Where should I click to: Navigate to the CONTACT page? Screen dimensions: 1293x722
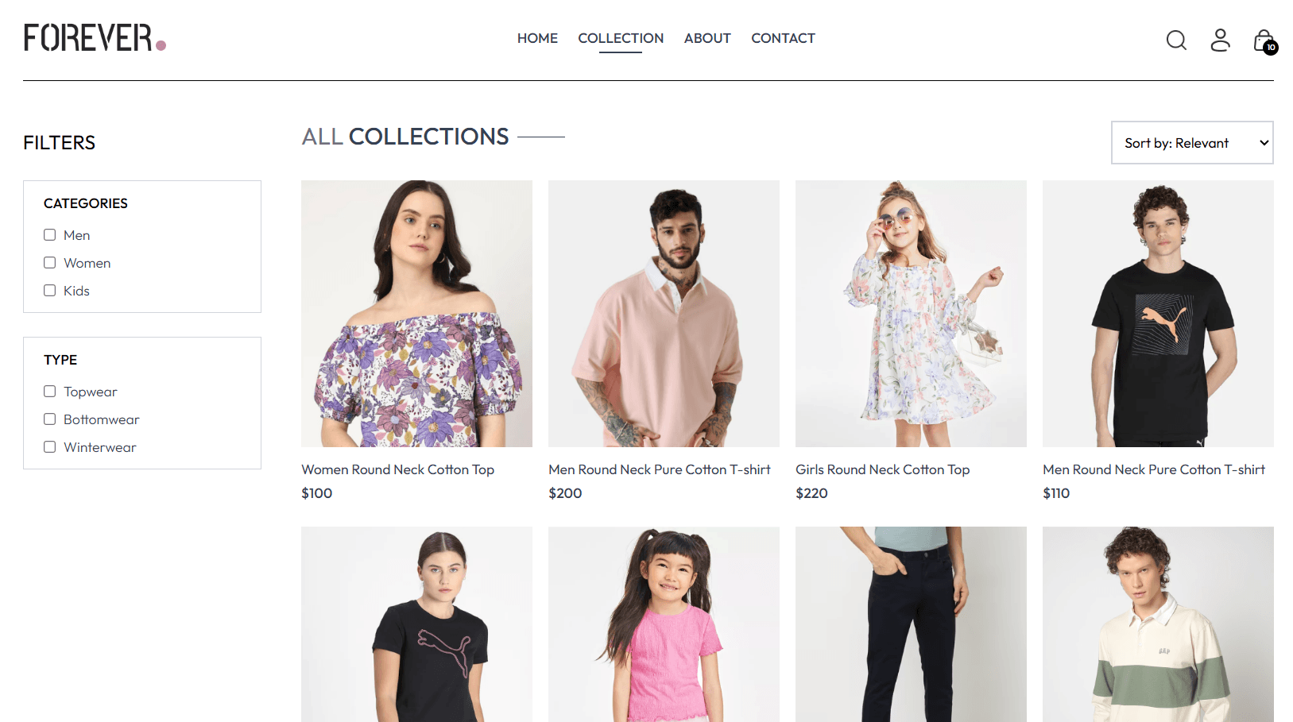coord(783,38)
